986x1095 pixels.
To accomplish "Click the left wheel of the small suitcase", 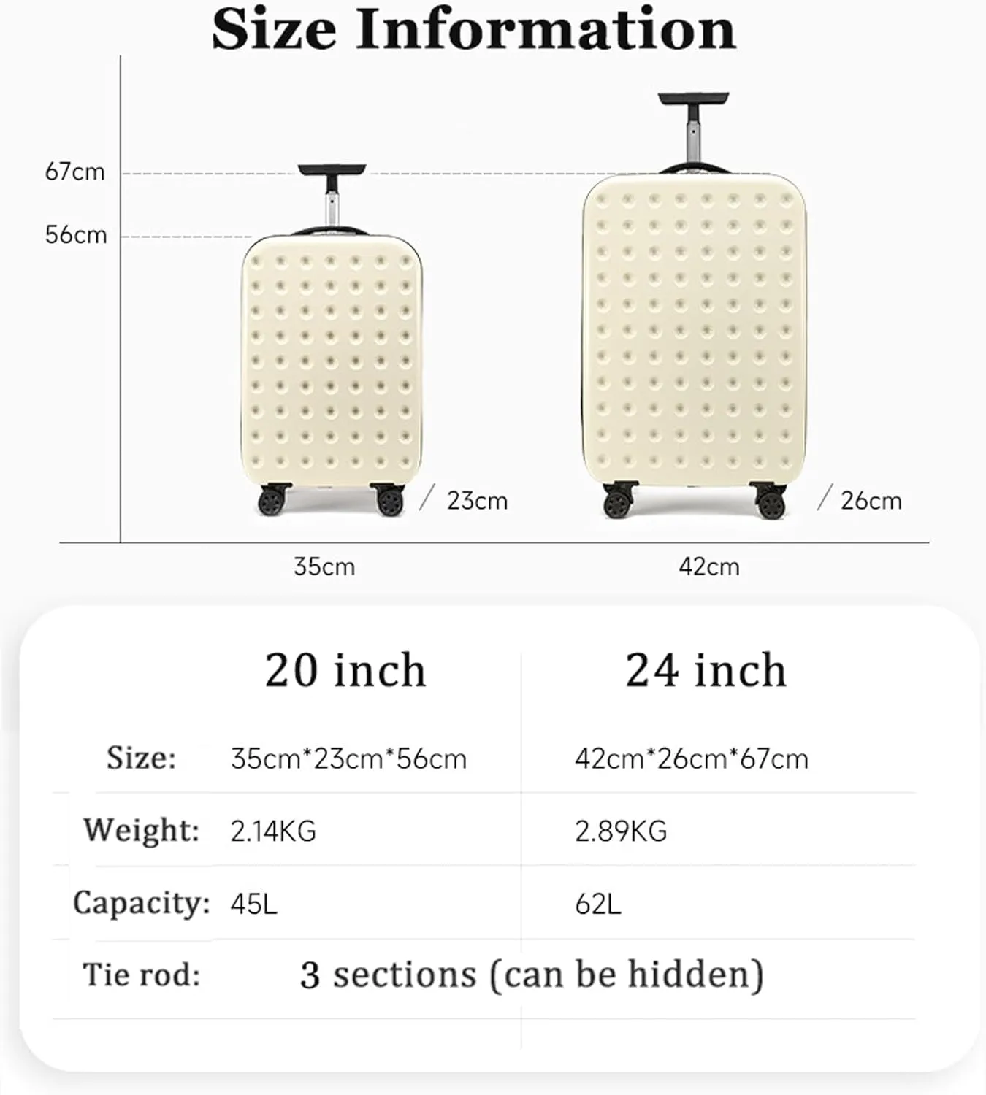I will 272,500.
